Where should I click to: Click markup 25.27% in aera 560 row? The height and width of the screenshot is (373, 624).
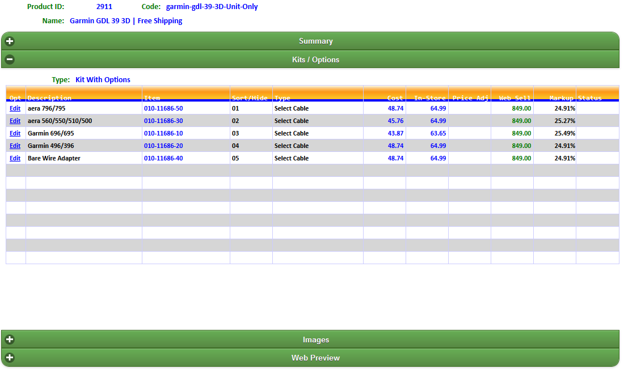click(564, 121)
